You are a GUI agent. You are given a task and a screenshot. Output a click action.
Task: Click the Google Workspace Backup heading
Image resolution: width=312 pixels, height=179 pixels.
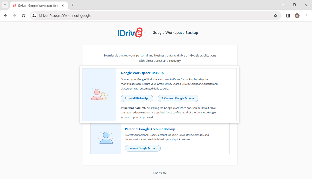[x=142, y=73]
